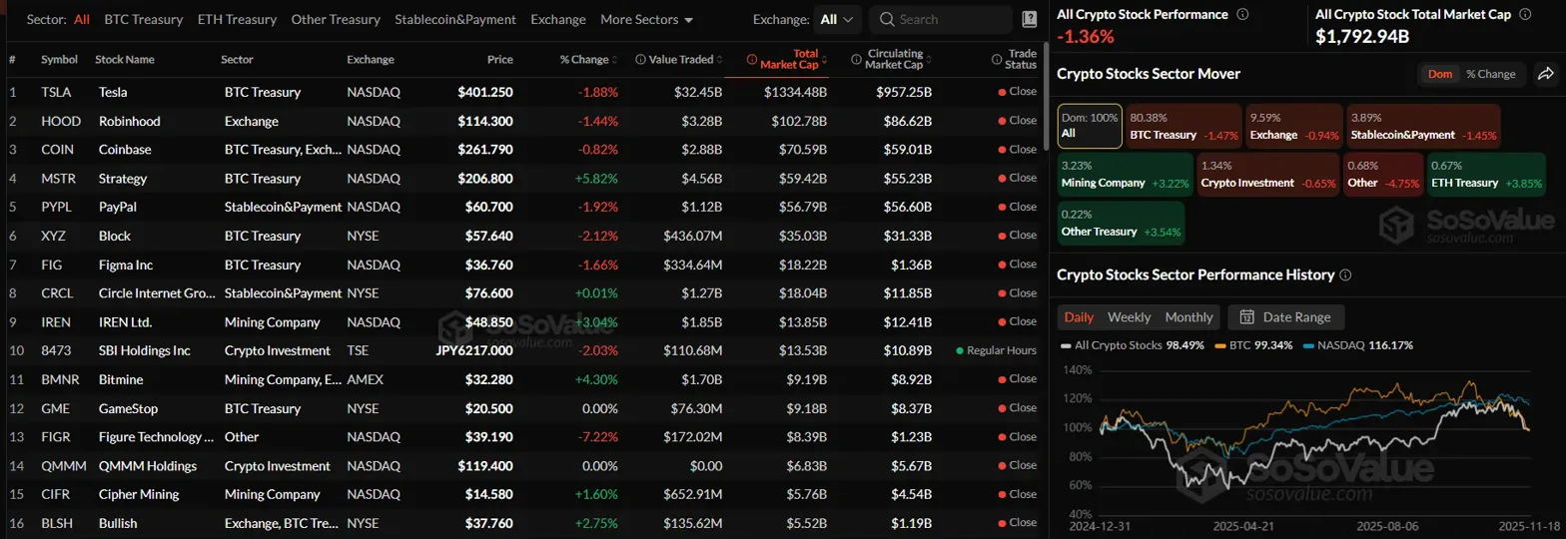Image resolution: width=1566 pixels, height=539 pixels.
Task: Switch Sector Mover to % Change view
Action: click(1490, 74)
